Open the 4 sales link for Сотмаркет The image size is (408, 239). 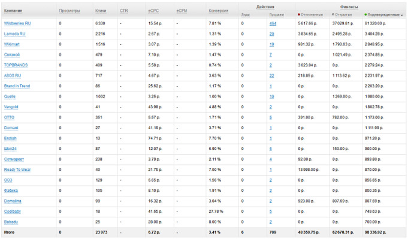tap(271, 159)
